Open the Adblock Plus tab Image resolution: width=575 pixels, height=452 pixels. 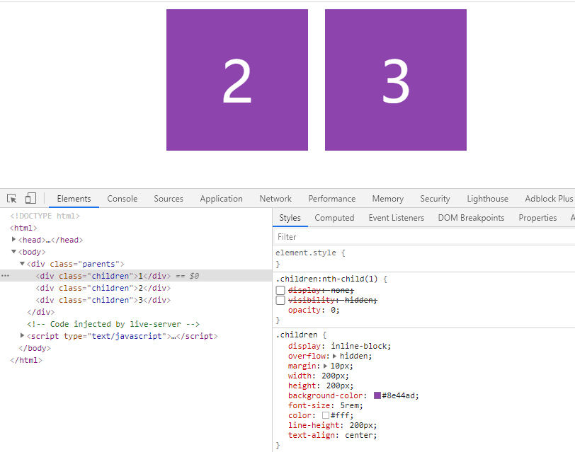click(549, 199)
